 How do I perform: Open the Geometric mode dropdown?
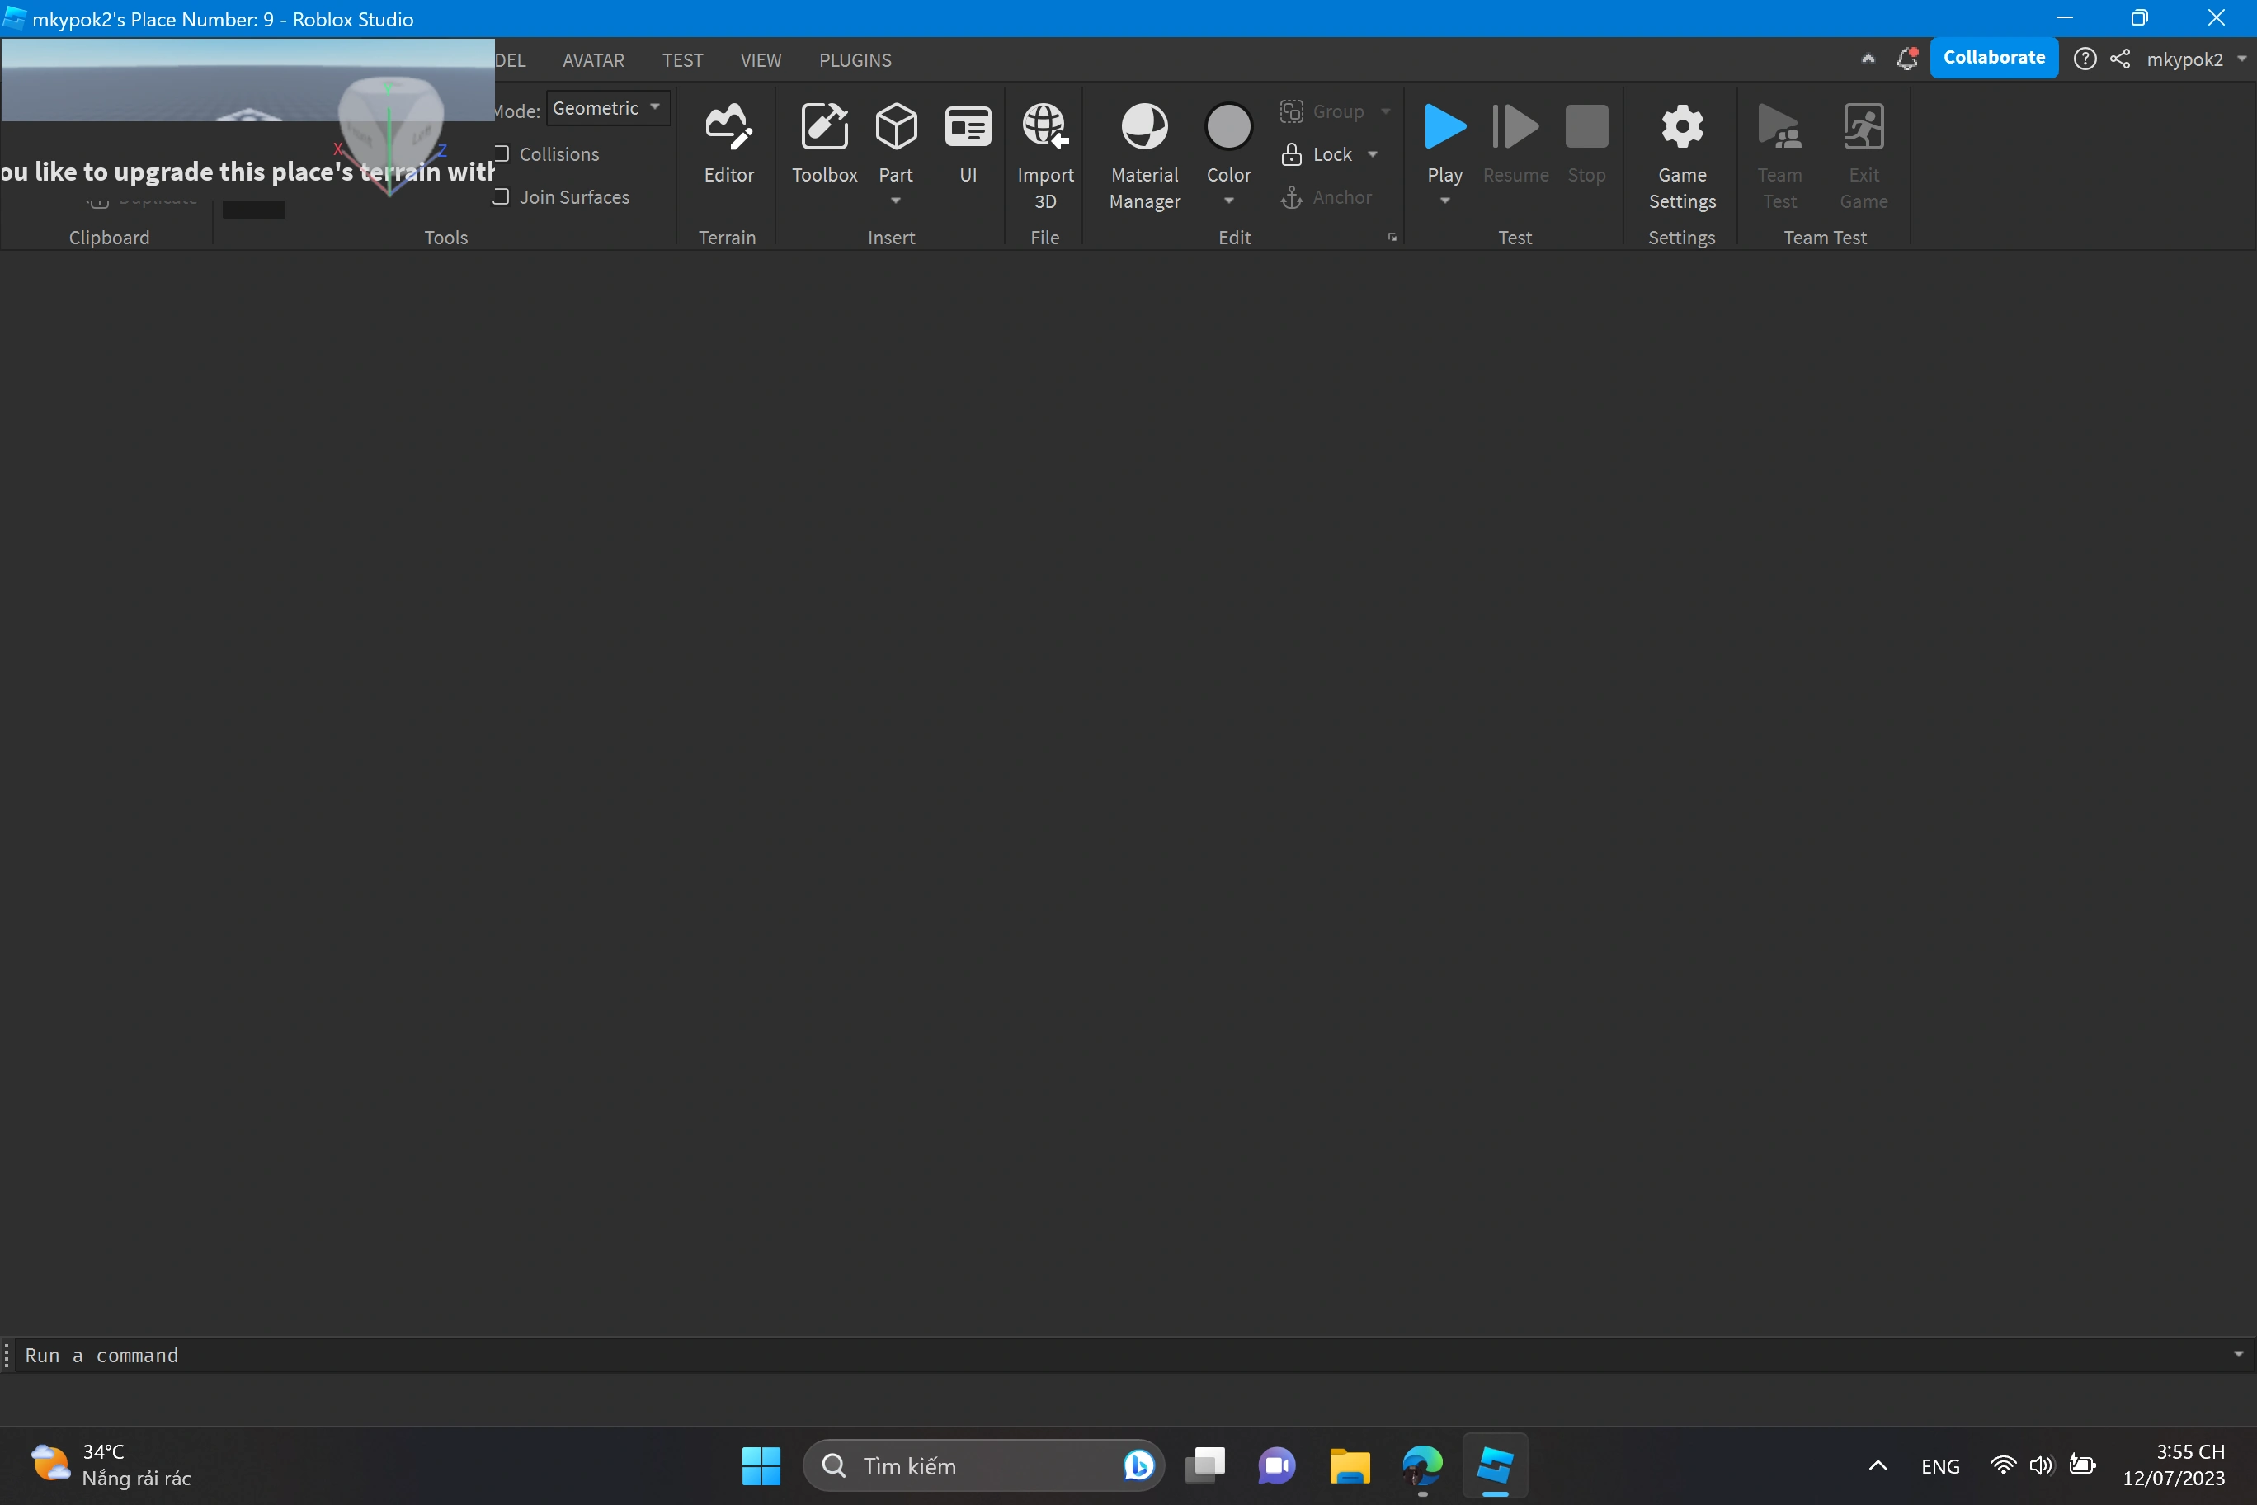(x=607, y=108)
